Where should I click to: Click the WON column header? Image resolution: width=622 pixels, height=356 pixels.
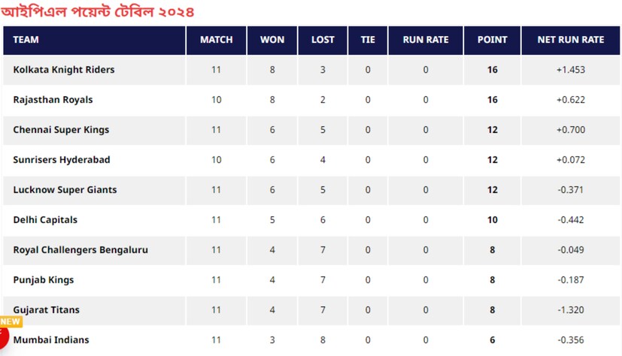pyautogui.click(x=272, y=40)
